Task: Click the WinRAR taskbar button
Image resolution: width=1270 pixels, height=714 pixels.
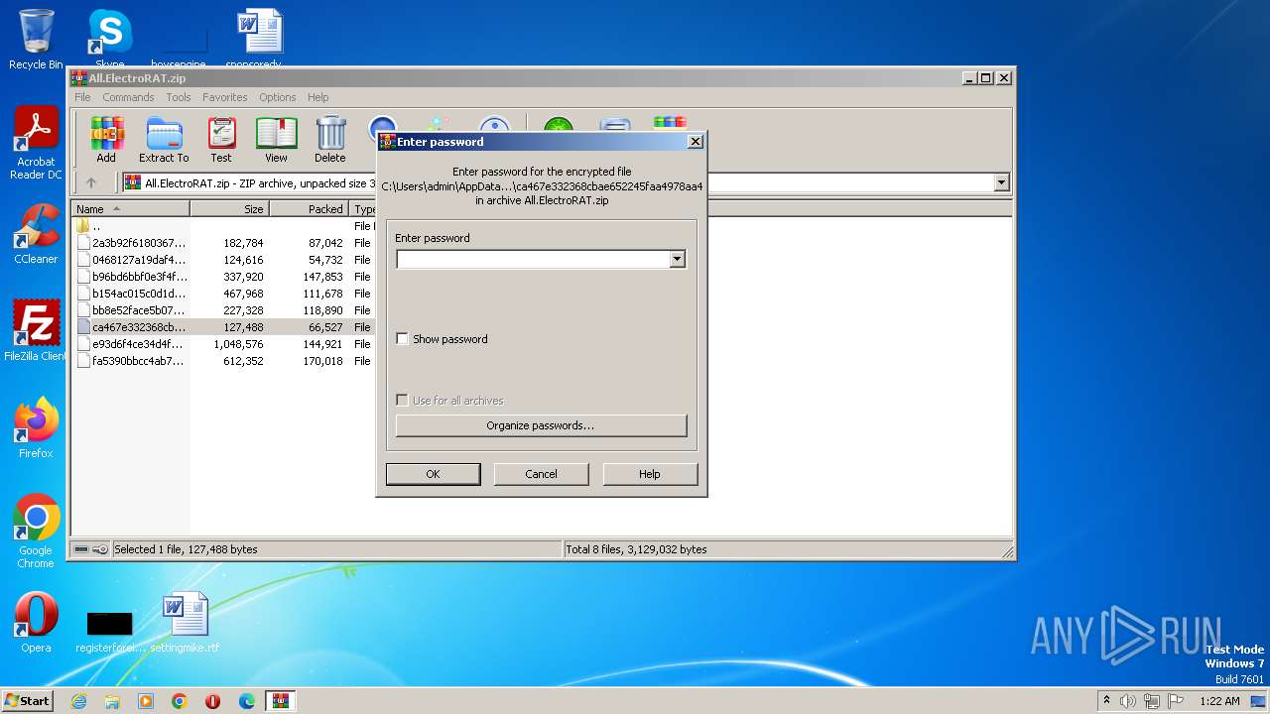Action: 281,701
